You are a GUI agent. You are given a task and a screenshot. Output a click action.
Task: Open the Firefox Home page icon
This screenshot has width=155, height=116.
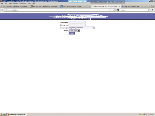click(152, 10)
